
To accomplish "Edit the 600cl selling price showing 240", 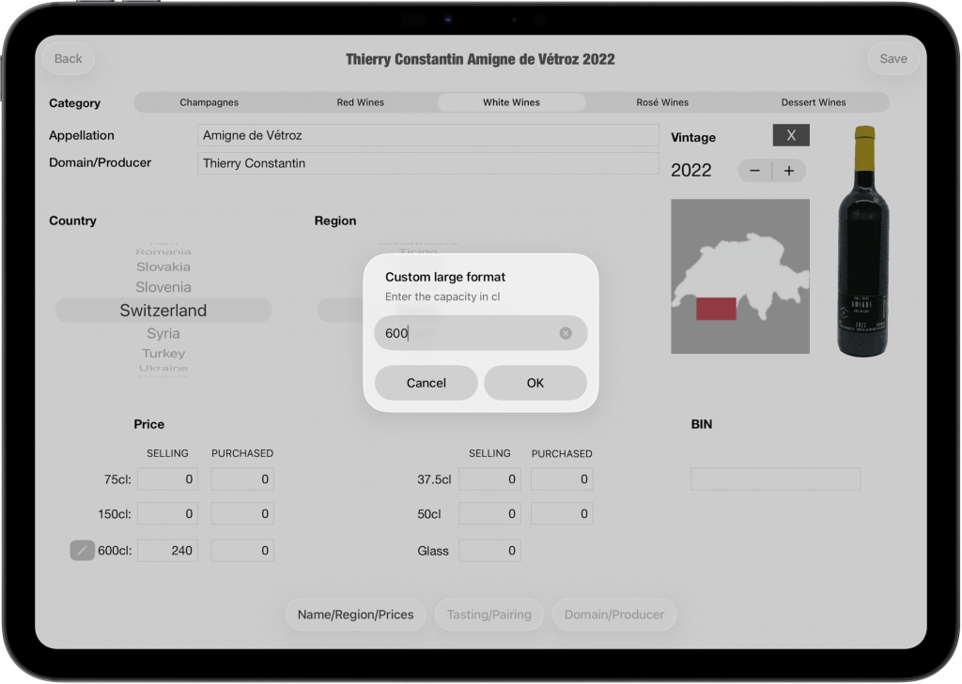I will (x=167, y=551).
